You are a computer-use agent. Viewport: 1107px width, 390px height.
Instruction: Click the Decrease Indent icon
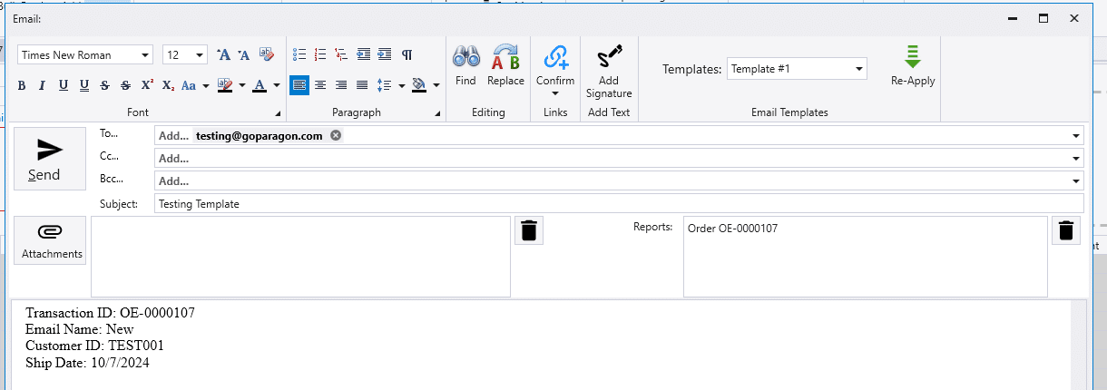click(x=364, y=54)
